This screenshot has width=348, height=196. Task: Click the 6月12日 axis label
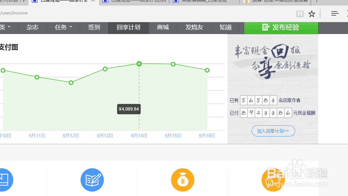[71, 136]
